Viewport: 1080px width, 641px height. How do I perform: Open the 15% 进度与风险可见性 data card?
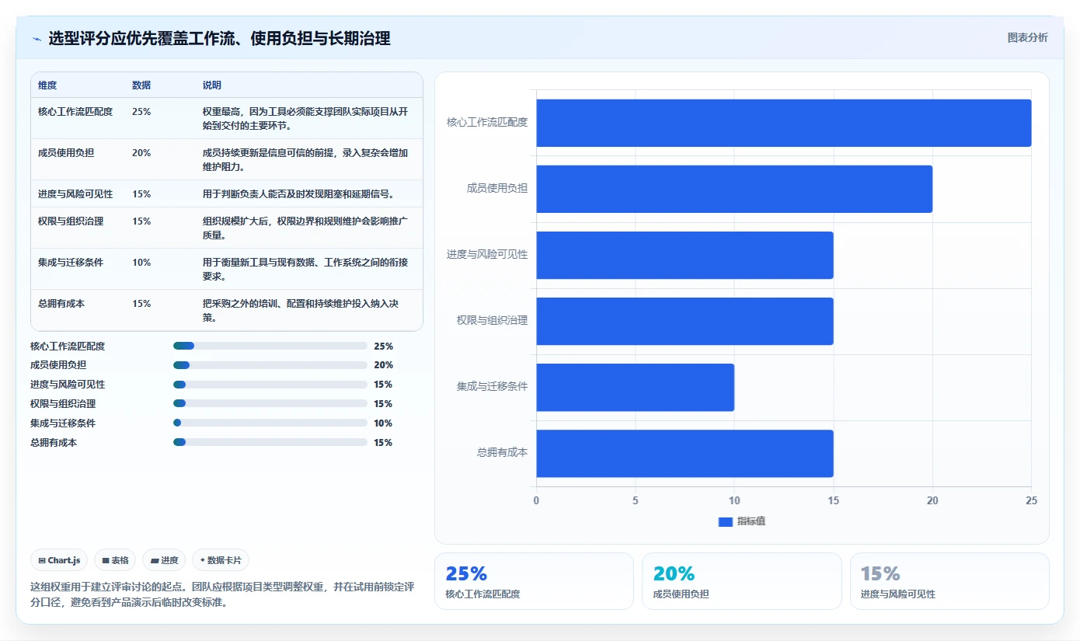[x=949, y=581]
